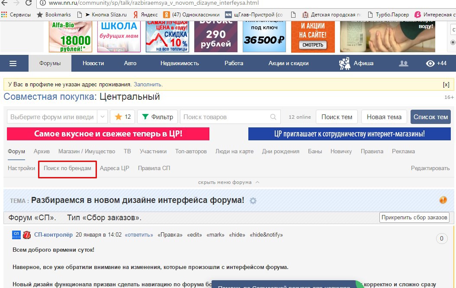Image resolution: width=456 pixels, height=288 pixels.
Task: Click the site info icon in the address bar
Action: click(43, 3)
